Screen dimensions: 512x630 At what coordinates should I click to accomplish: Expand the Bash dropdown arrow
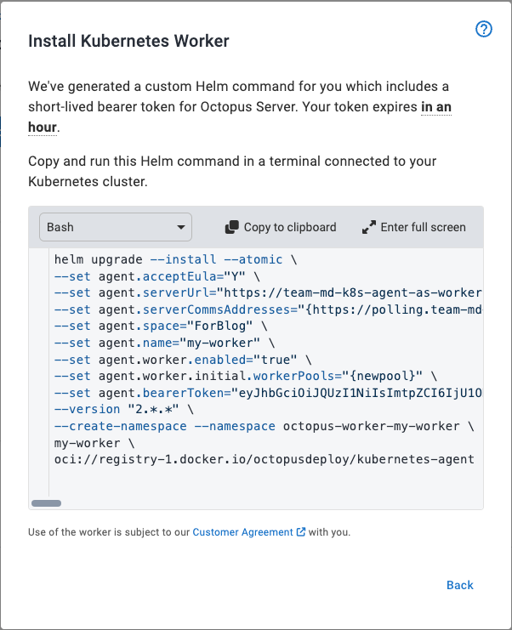coord(181,227)
